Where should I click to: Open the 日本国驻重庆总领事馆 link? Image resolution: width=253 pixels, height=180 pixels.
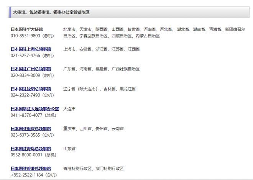pos(31,129)
